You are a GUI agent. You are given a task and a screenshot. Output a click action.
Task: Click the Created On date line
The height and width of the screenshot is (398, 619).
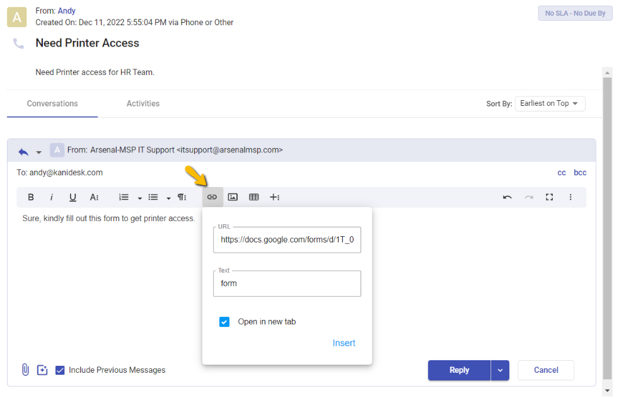pos(134,23)
